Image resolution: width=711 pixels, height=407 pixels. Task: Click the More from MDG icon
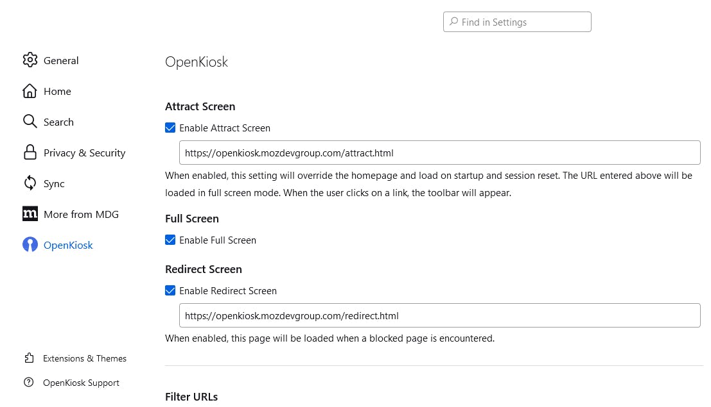[x=30, y=214]
